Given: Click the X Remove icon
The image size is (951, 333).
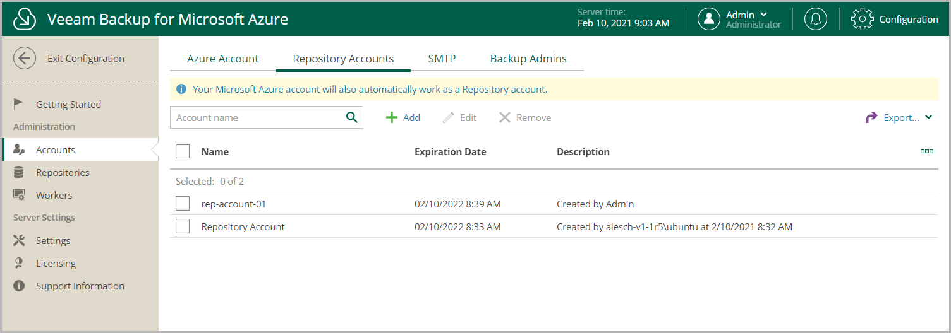Looking at the screenshot, I should [504, 117].
